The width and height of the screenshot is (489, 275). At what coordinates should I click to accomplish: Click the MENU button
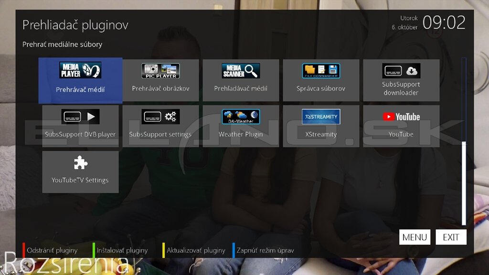coord(415,237)
